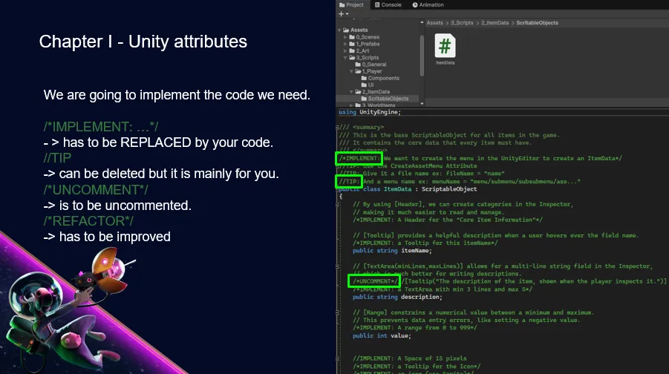Viewport: 669px width, 374px height.
Task: Click 'a TextArea with min 3 lines' comment
Action: tap(443, 289)
